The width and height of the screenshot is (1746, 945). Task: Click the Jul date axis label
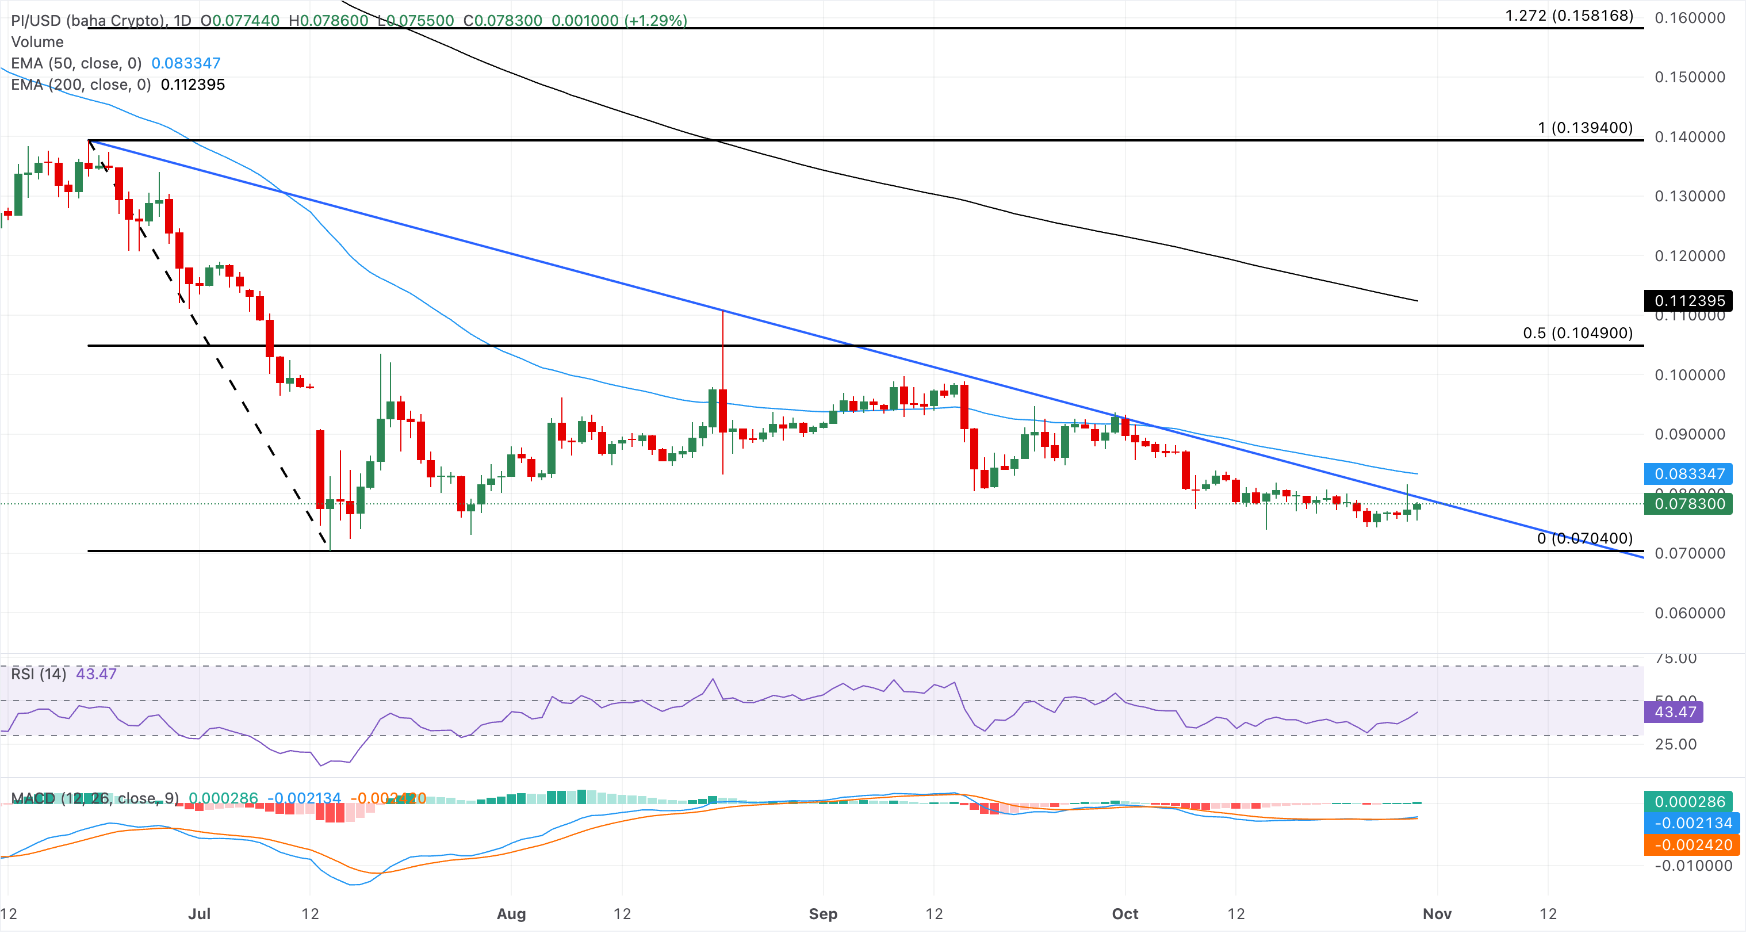click(199, 914)
